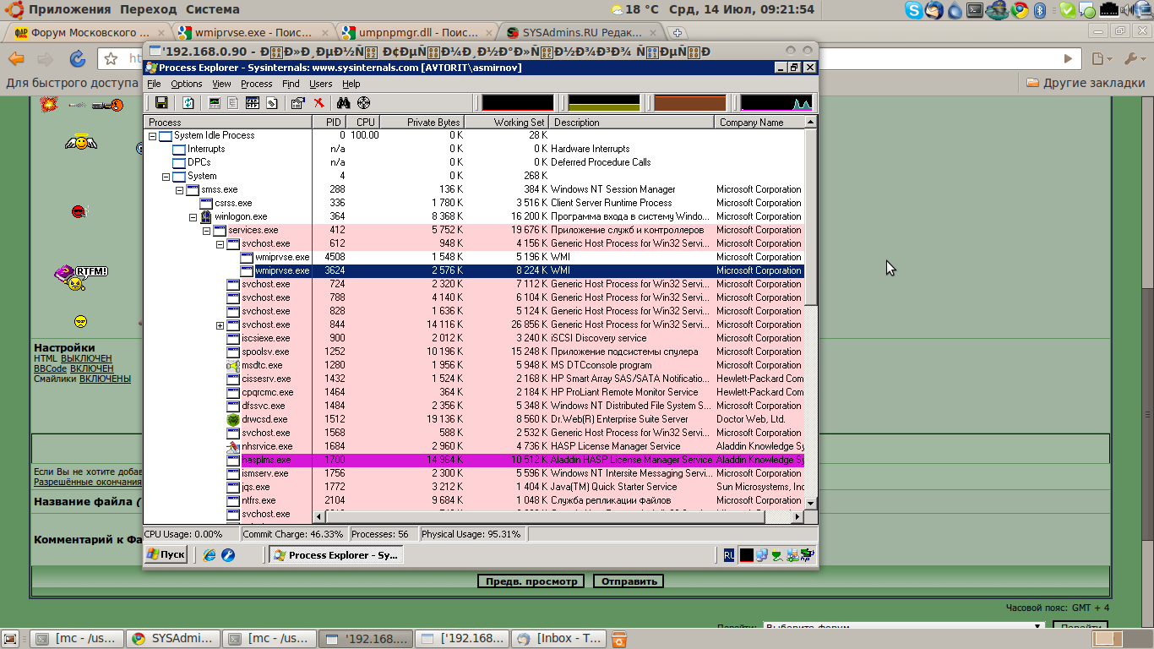This screenshot has width=1154, height=649.
Task: Toggle the Show Lower Pane toolbar icon
Action: click(x=252, y=103)
